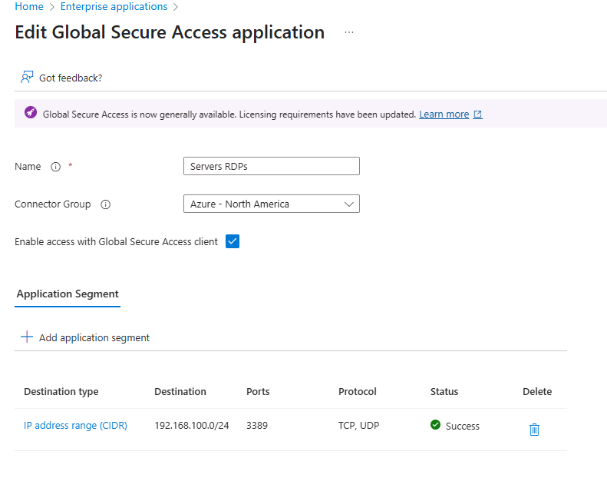Screen dimensions: 607x478
Task: Click the info icon next to Name
Action: tap(55, 167)
